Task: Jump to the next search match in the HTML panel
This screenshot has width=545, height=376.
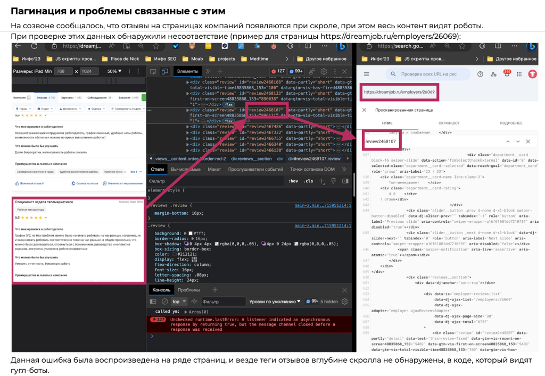Action: [518, 141]
